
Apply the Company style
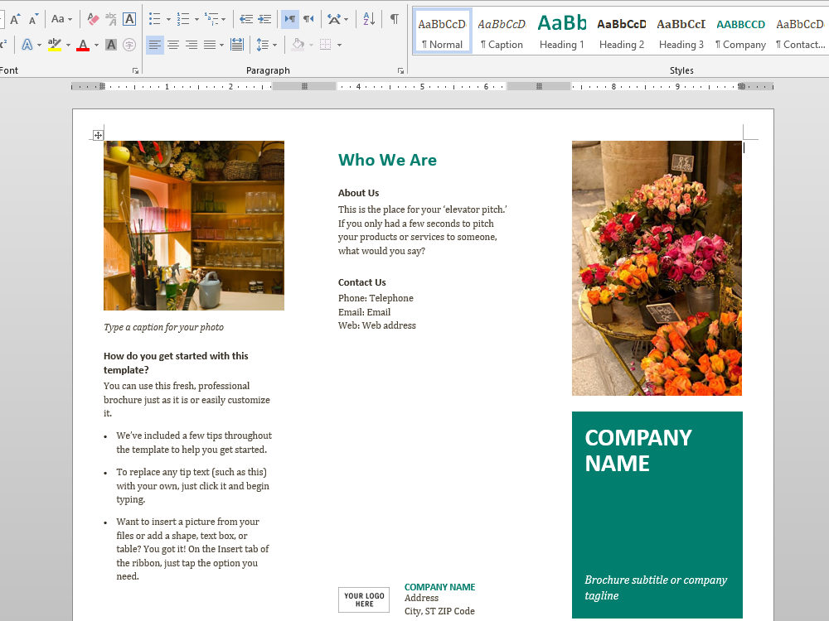tap(740, 31)
